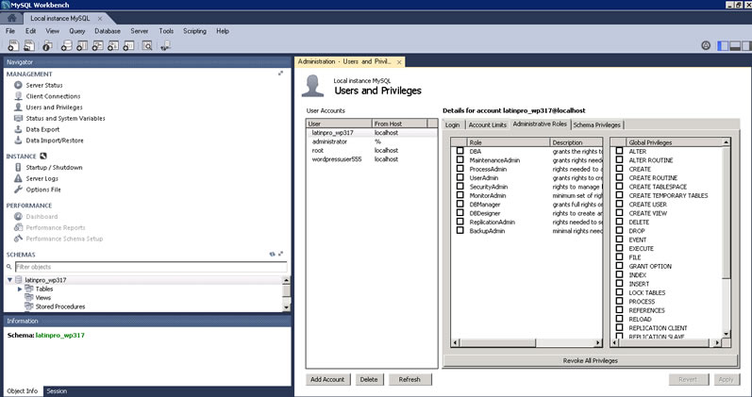Image resolution: width=752 pixels, height=397 pixels.
Task: Check the UserAdmin role
Action: coord(460,177)
